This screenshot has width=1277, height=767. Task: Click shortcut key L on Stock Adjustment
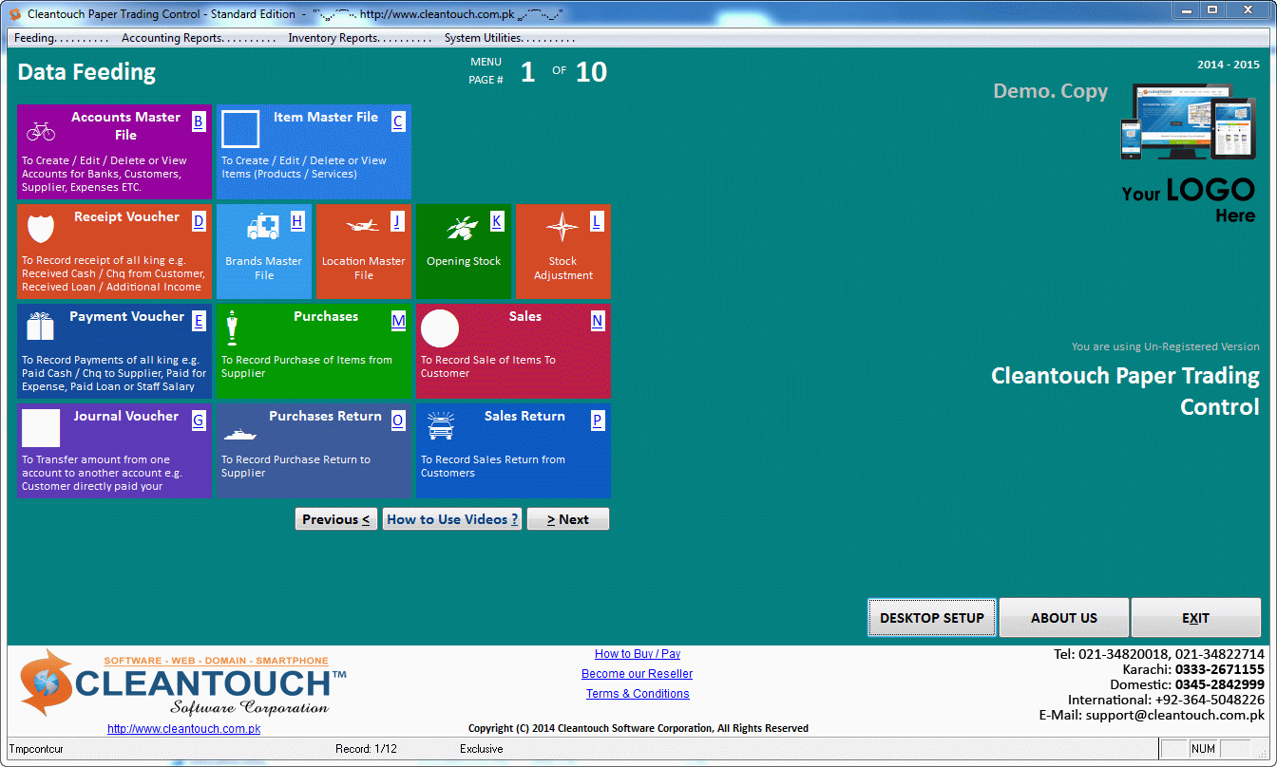tap(597, 221)
